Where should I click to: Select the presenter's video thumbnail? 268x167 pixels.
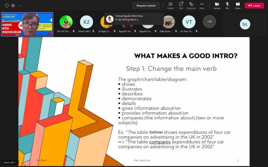[27, 24]
